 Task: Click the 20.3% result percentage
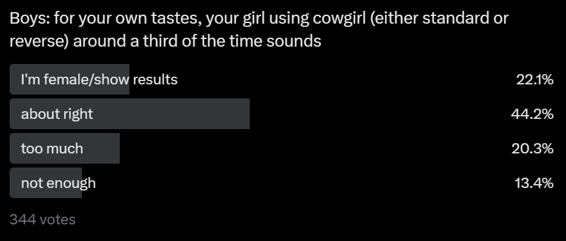[533, 148]
